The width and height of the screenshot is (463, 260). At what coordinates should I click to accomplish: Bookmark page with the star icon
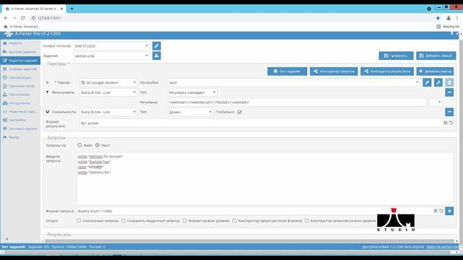tap(438, 18)
